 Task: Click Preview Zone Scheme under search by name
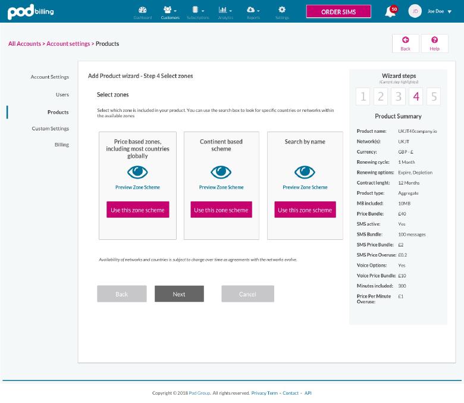(x=305, y=188)
